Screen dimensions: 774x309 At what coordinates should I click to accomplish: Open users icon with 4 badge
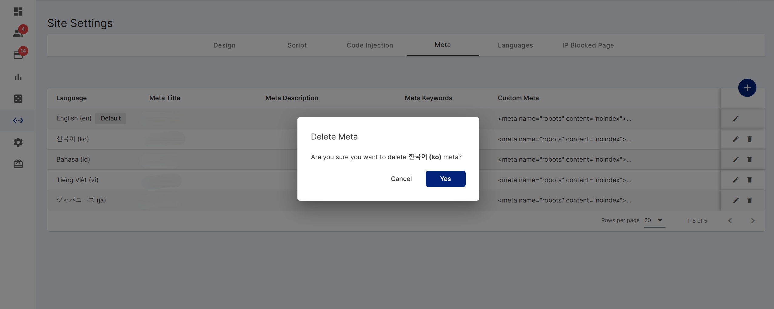(x=18, y=33)
